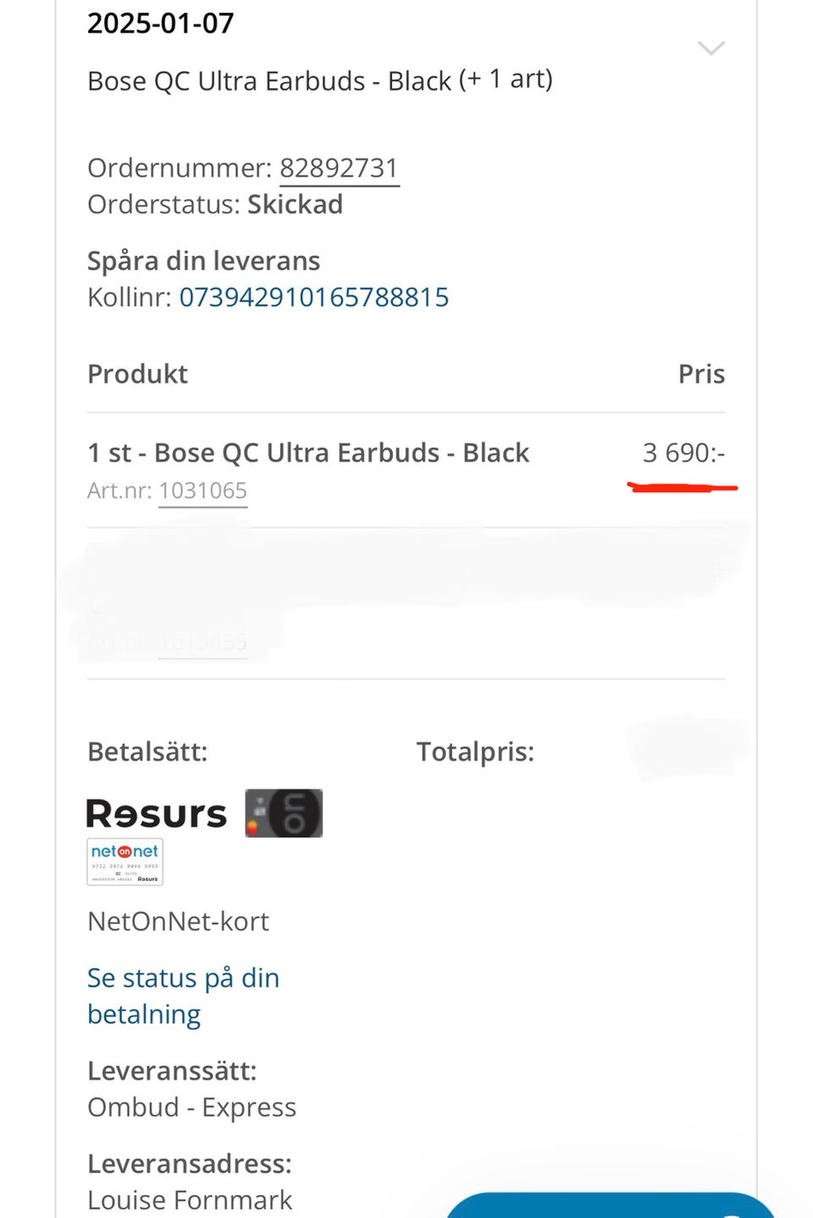This screenshot has width=813, height=1218.
Task: Open order number 82892731
Action: pos(339,168)
